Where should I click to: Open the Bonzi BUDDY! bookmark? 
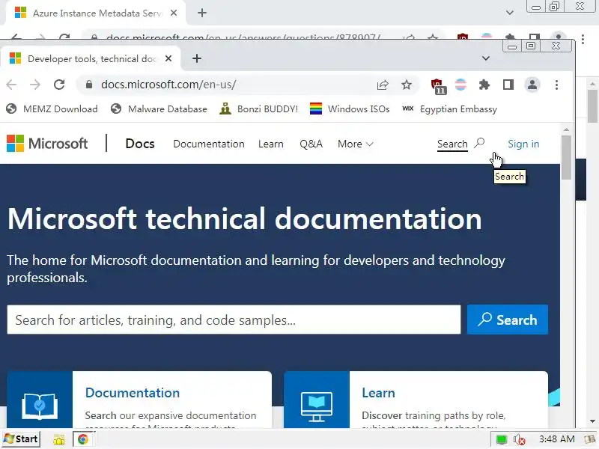click(x=258, y=109)
